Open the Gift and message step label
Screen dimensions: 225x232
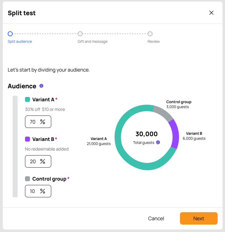pyautogui.click(x=93, y=42)
